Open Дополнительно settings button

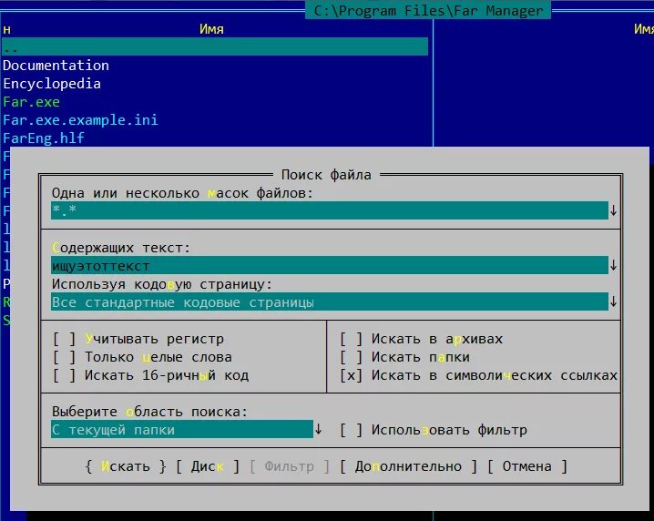[x=408, y=466]
